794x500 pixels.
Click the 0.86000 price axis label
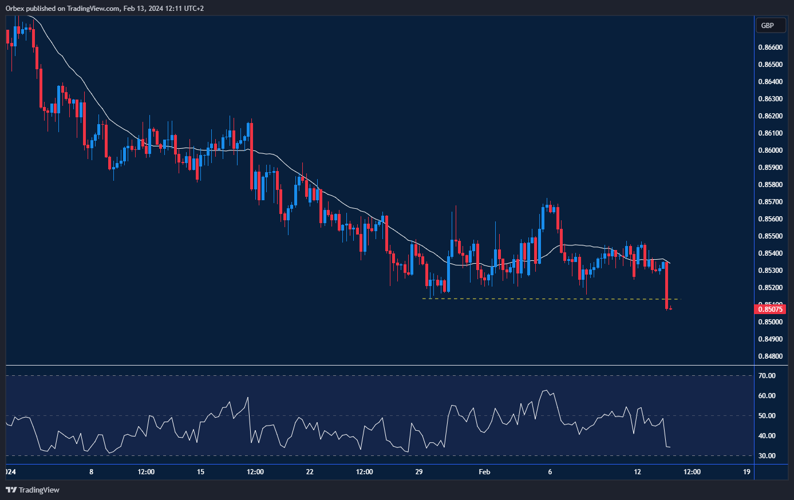[x=770, y=150]
